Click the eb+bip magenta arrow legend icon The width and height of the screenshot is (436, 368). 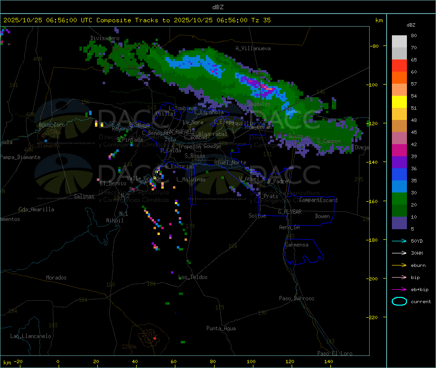pos(399,290)
